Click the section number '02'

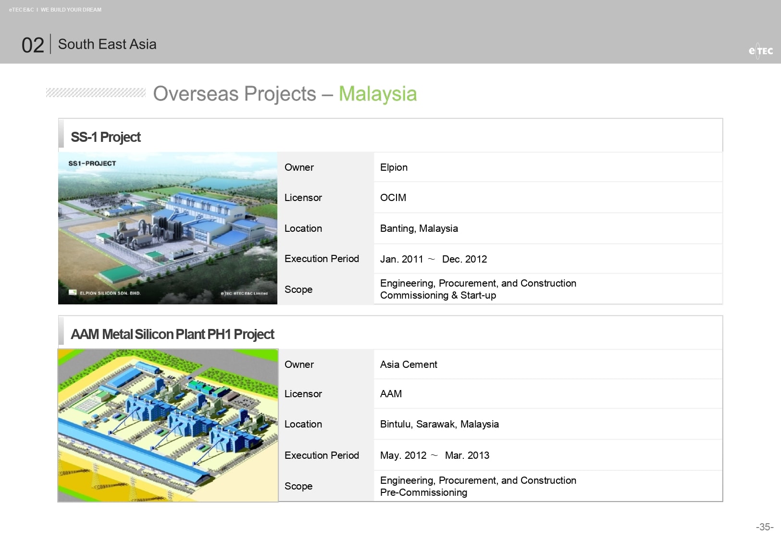click(x=33, y=45)
